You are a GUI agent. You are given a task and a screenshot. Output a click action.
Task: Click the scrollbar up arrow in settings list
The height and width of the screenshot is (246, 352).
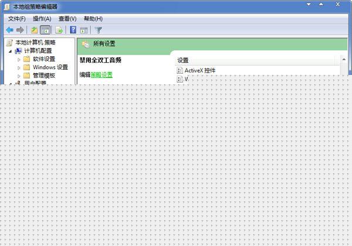pos(344,59)
